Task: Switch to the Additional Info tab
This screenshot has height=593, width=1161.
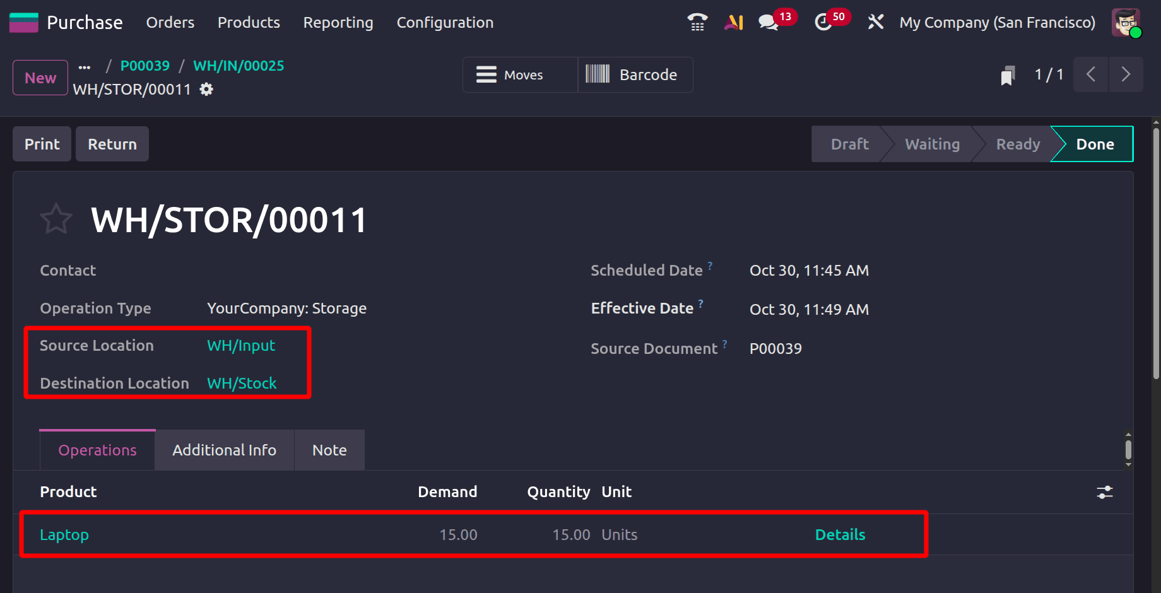Action: click(224, 450)
